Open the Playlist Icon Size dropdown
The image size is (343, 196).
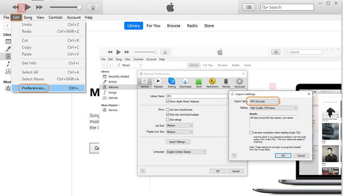coord(180,132)
